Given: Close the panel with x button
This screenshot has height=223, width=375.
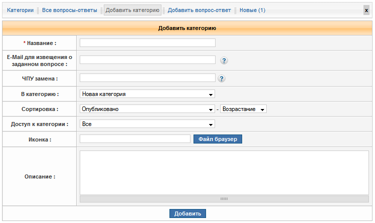Looking at the screenshot, I should [366, 10].
